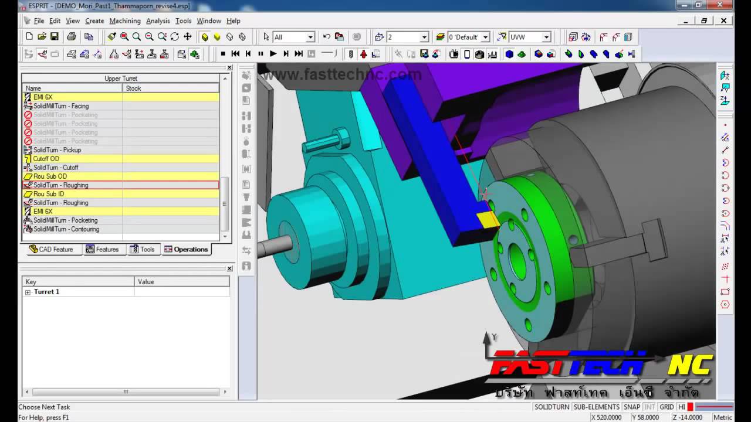Click the Rewind to start simulation button

235,54
